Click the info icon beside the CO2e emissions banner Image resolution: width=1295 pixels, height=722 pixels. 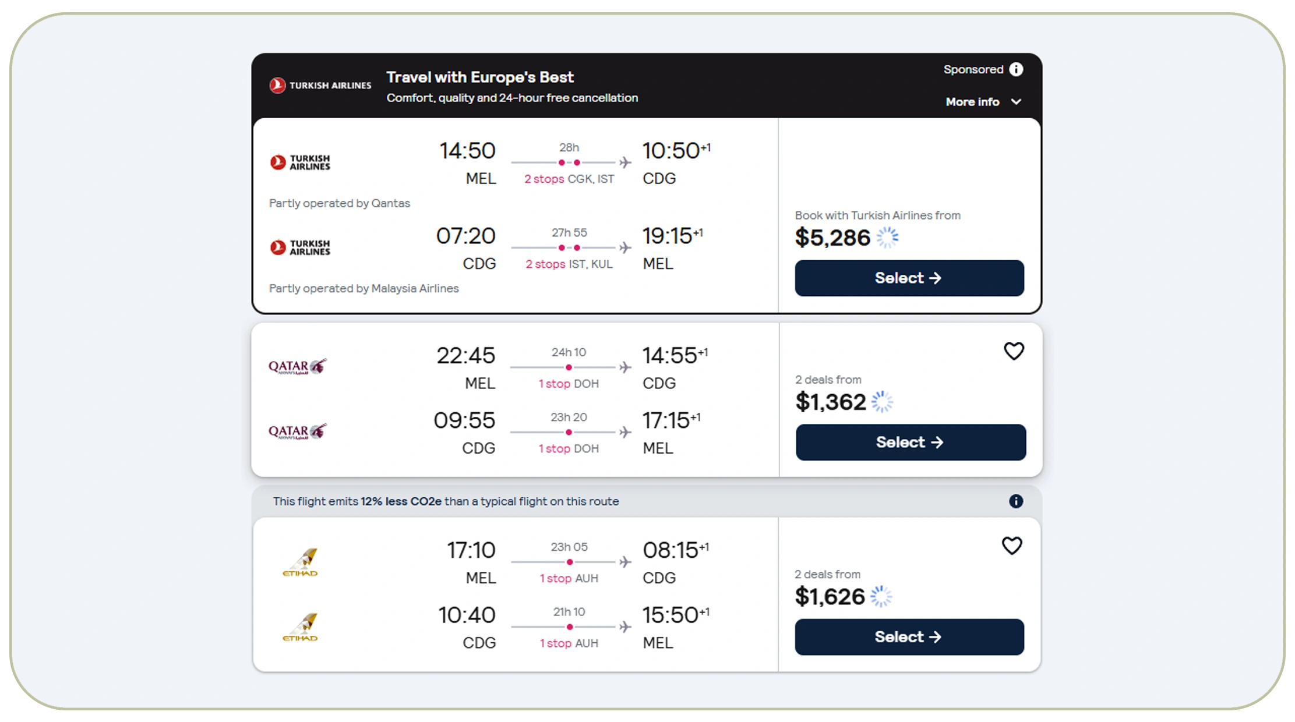coord(1017,501)
